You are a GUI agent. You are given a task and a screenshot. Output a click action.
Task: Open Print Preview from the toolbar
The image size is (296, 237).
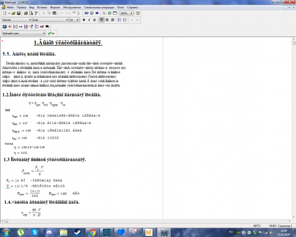tap(31, 13)
